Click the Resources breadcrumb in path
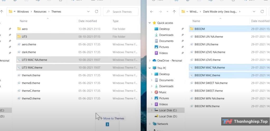 coord(40,12)
